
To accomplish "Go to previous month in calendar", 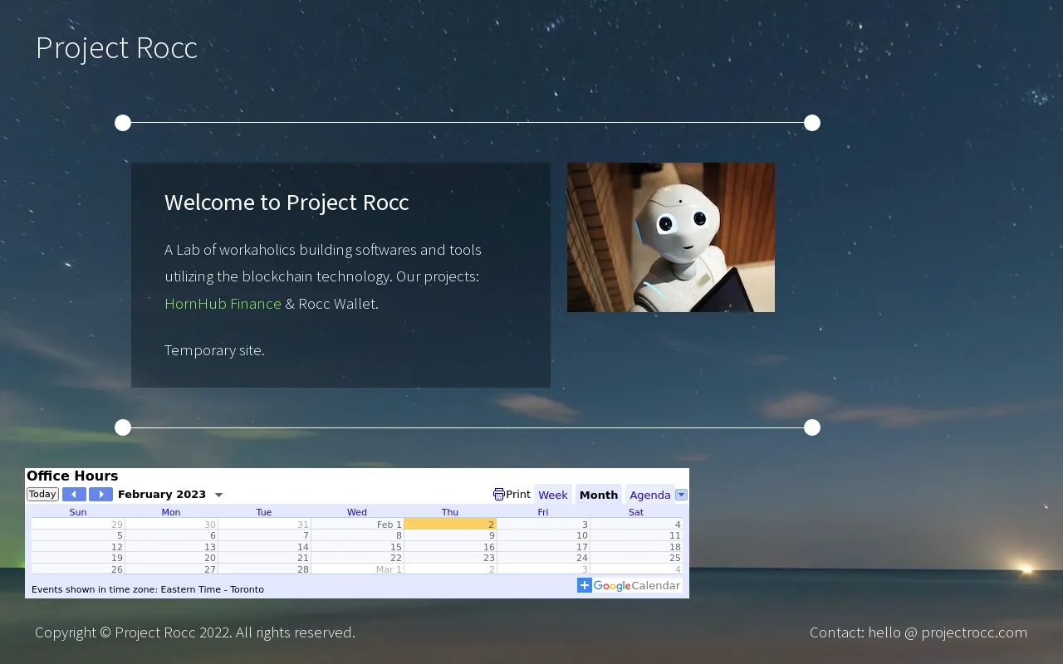I will pos(74,495).
